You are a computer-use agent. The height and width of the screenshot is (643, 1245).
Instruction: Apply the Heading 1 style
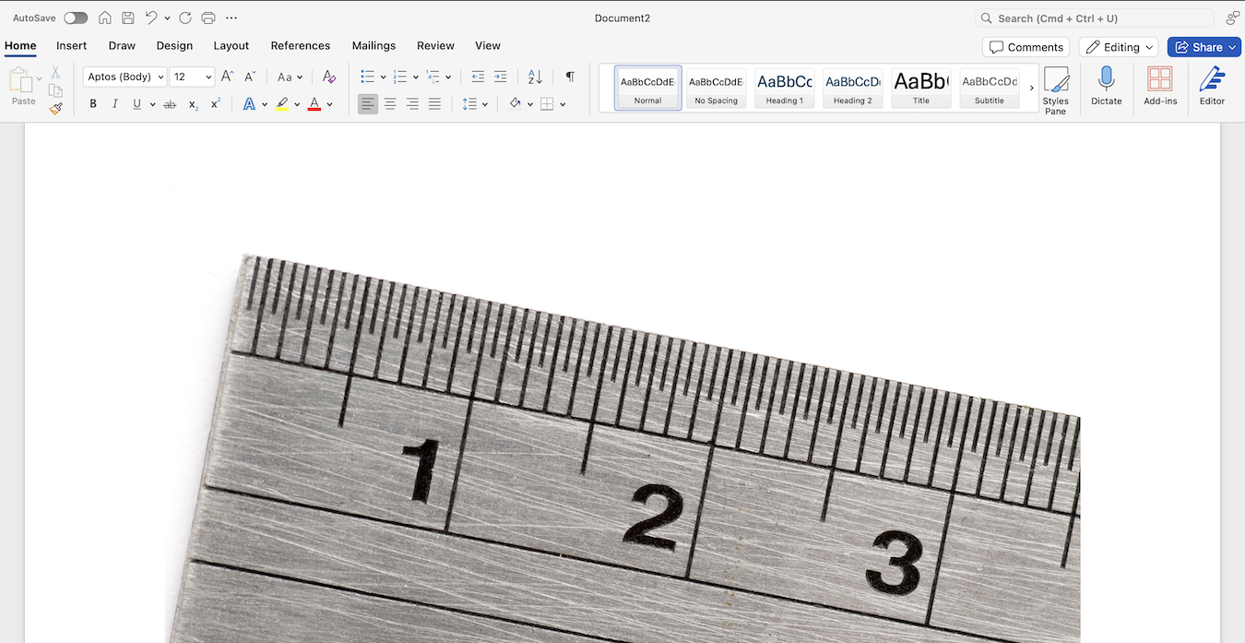tap(785, 88)
